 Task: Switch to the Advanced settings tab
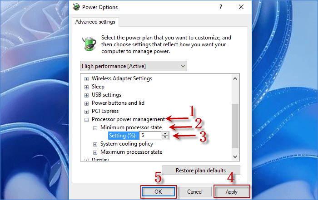click(95, 22)
